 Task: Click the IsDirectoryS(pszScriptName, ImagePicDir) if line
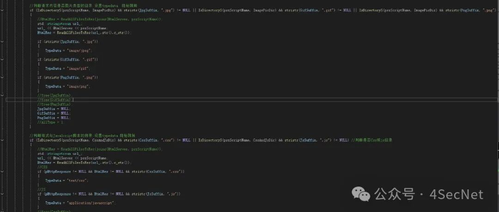click(263, 10)
